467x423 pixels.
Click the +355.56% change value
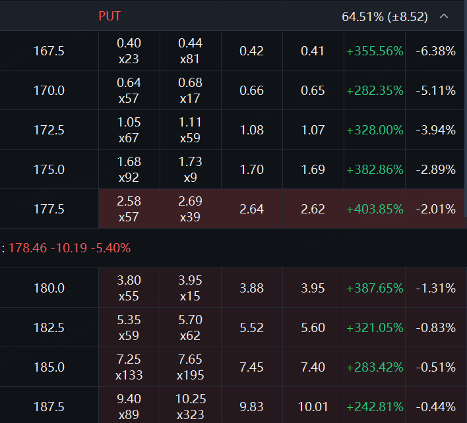[x=375, y=51]
